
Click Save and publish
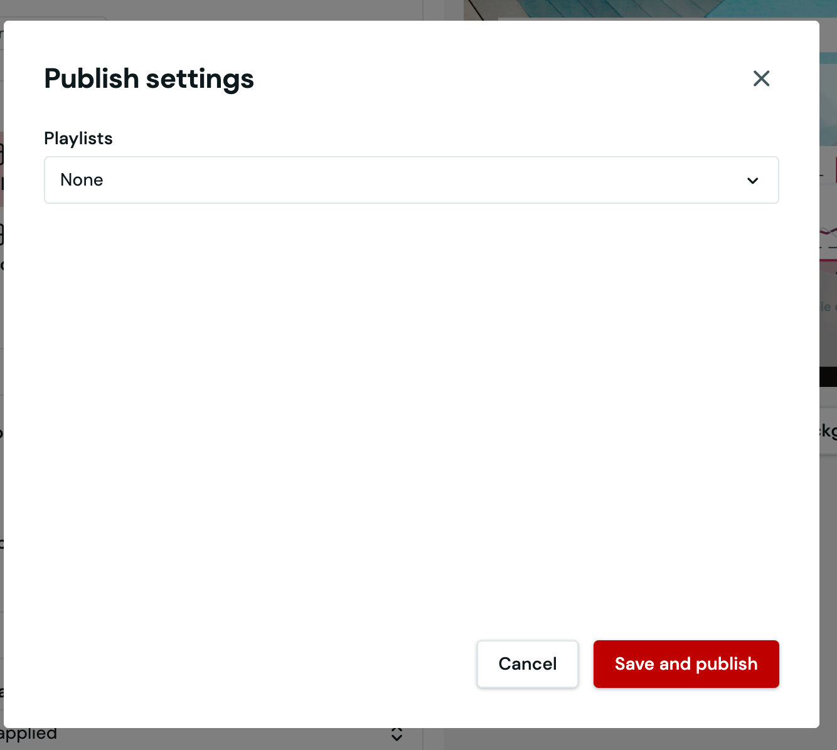click(686, 663)
